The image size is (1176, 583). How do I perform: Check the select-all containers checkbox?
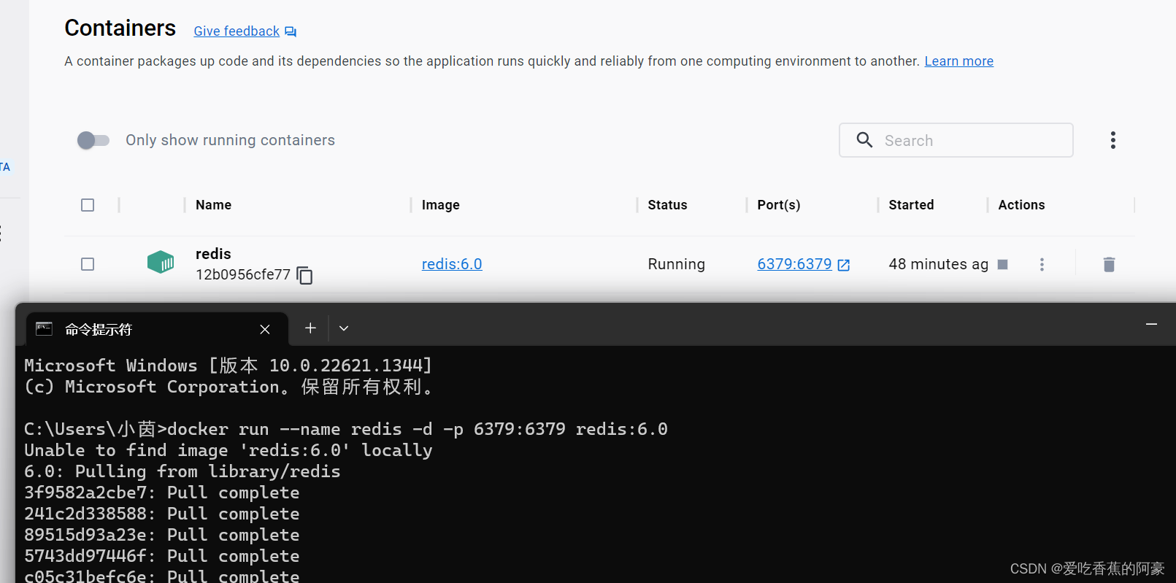click(88, 205)
